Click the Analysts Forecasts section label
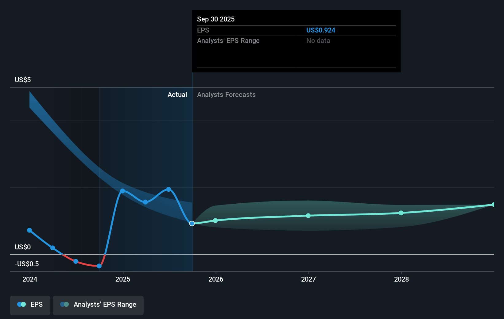This screenshot has width=504, height=319. click(x=226, y=95)
